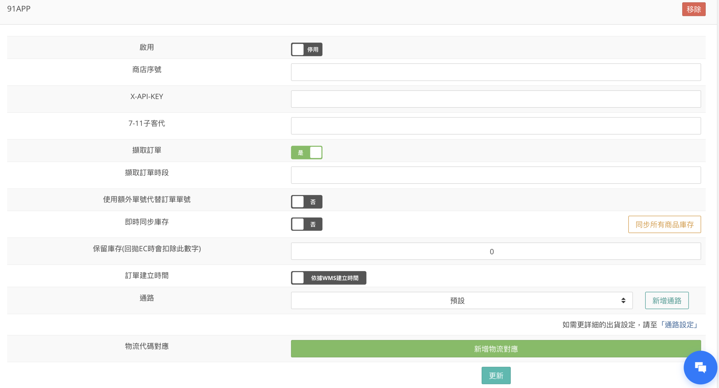Click the dropdown arrows in 通路 select
This screenshot has height=388, width=719.
point(623,300)
